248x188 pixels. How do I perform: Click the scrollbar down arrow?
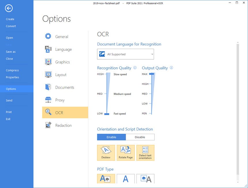coord(238,182)
